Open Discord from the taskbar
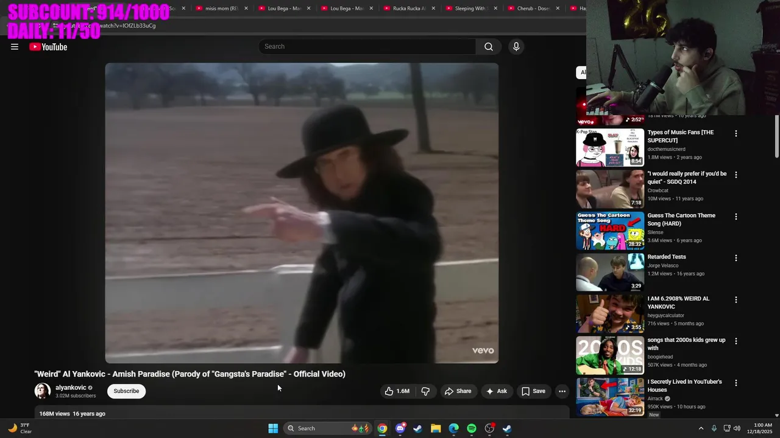 point(400,428)
